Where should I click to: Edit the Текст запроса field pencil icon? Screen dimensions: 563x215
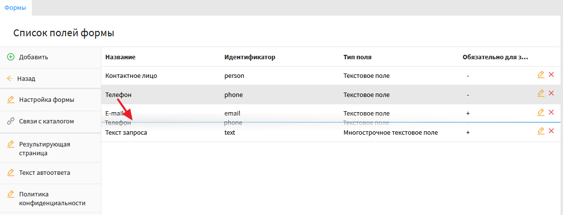point(541,131)
